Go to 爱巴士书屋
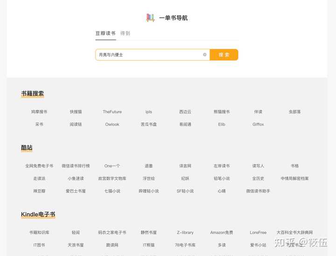This screenshot has height=256, width=336. click(76, 191)
